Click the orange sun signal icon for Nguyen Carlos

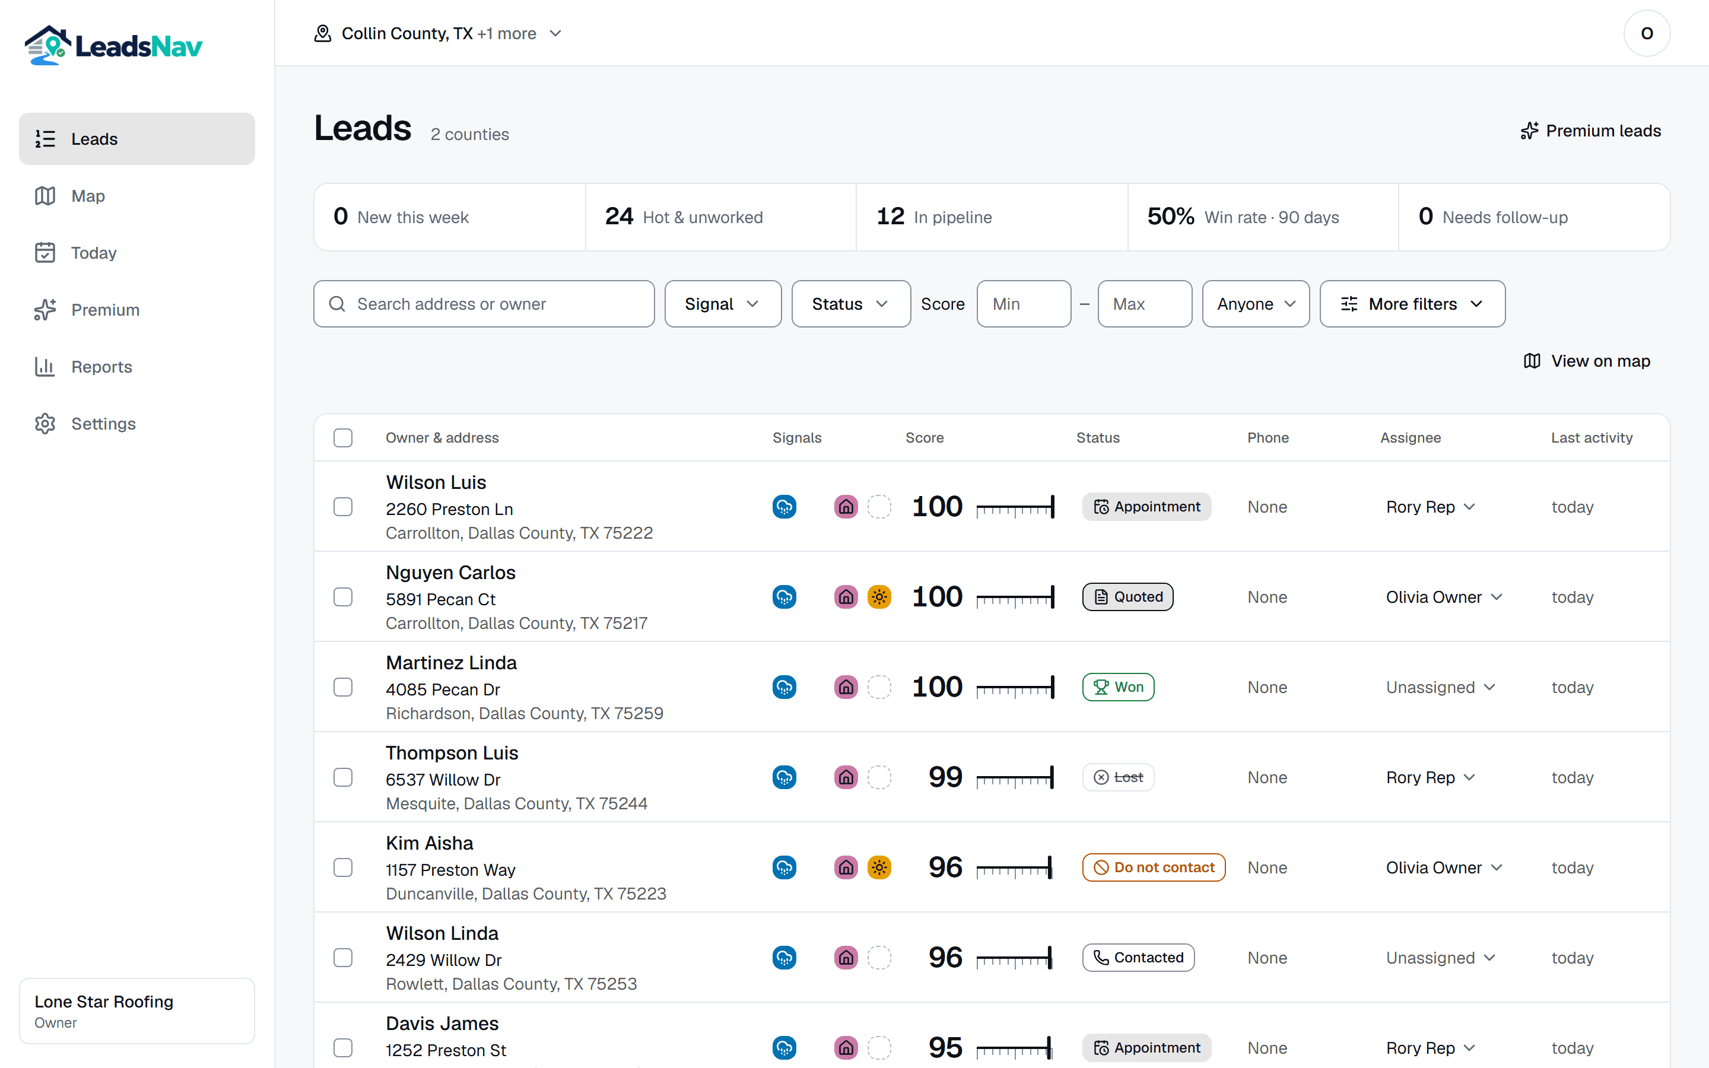point(879,597)
